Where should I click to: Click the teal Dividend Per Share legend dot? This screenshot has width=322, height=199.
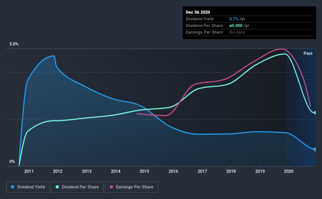click(57, 187)
